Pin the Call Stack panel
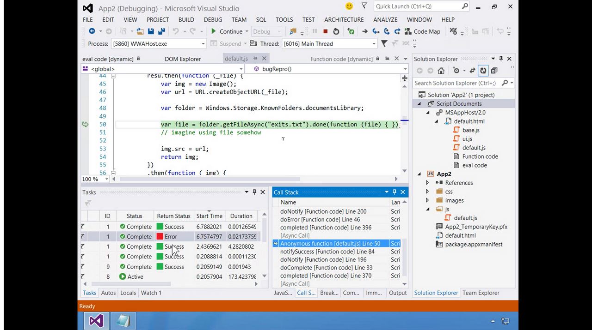 coord(395,192)
